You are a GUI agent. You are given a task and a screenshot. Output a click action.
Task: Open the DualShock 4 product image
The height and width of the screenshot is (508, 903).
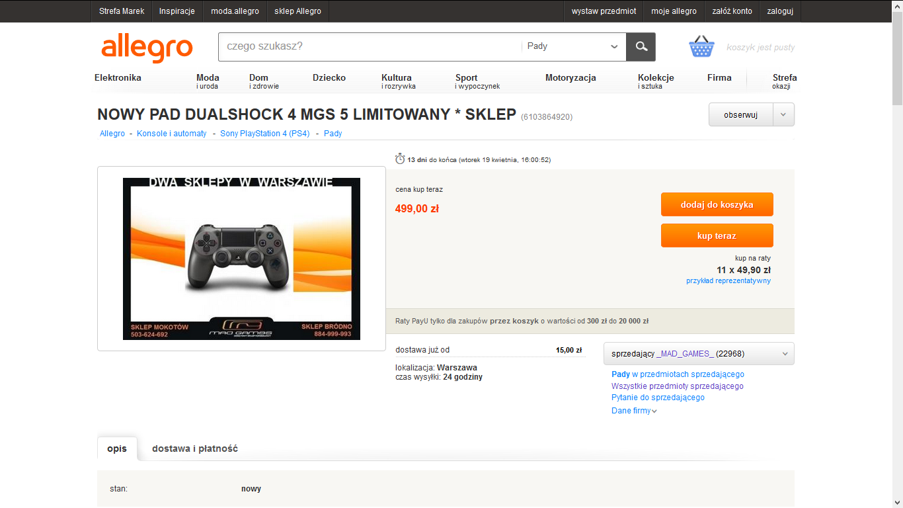point(241,259)
